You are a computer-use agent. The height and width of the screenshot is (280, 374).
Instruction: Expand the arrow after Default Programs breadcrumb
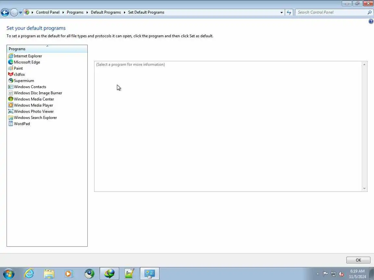125,12
